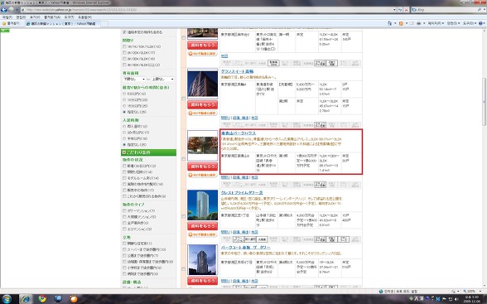Check the first 間取り filter checkbox
The height and width of the screenshot is (304, 487).
pyautogui.click(x=124, y=46)
